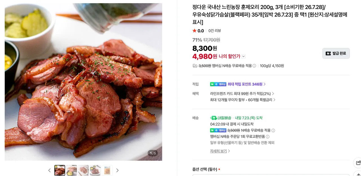Click info icon after 무료교환반품
This screenshot has width=361, height=176.
pyautogui.click(x=267, y=137)
